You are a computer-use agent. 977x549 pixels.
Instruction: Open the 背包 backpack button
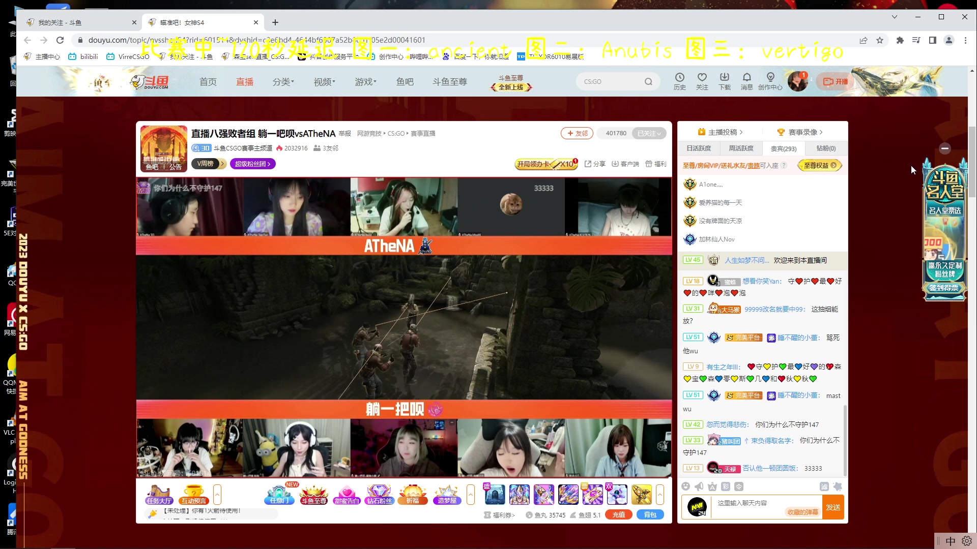650,514
